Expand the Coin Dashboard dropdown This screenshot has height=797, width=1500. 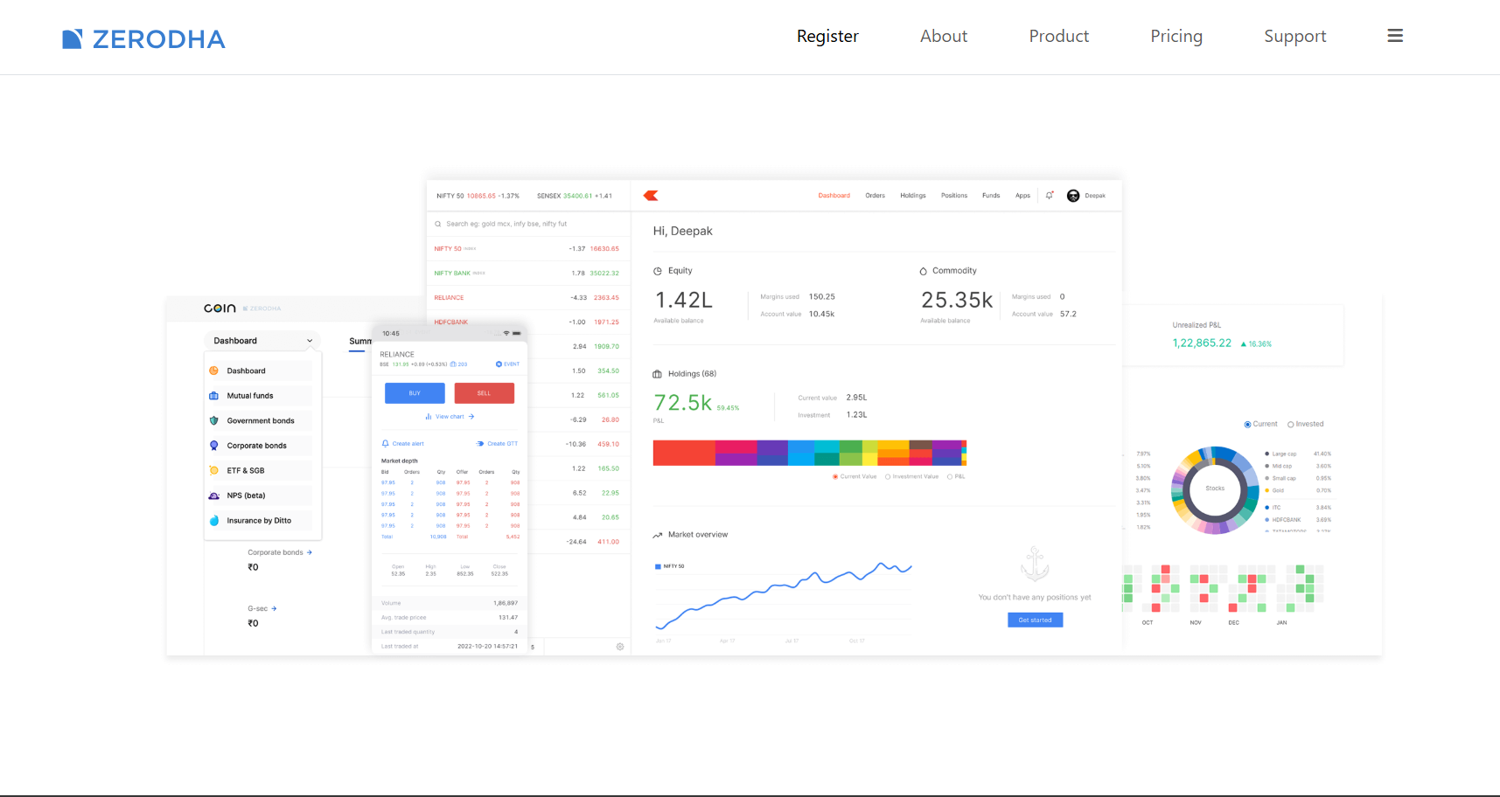click(x=262, y=341)
